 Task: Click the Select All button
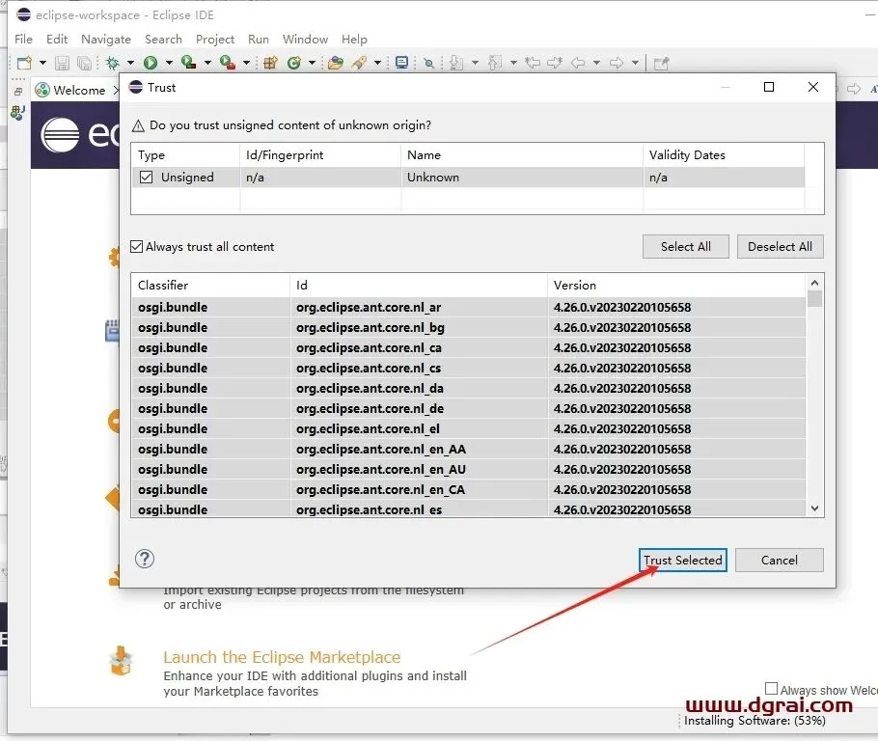click(x=685, y=246)
